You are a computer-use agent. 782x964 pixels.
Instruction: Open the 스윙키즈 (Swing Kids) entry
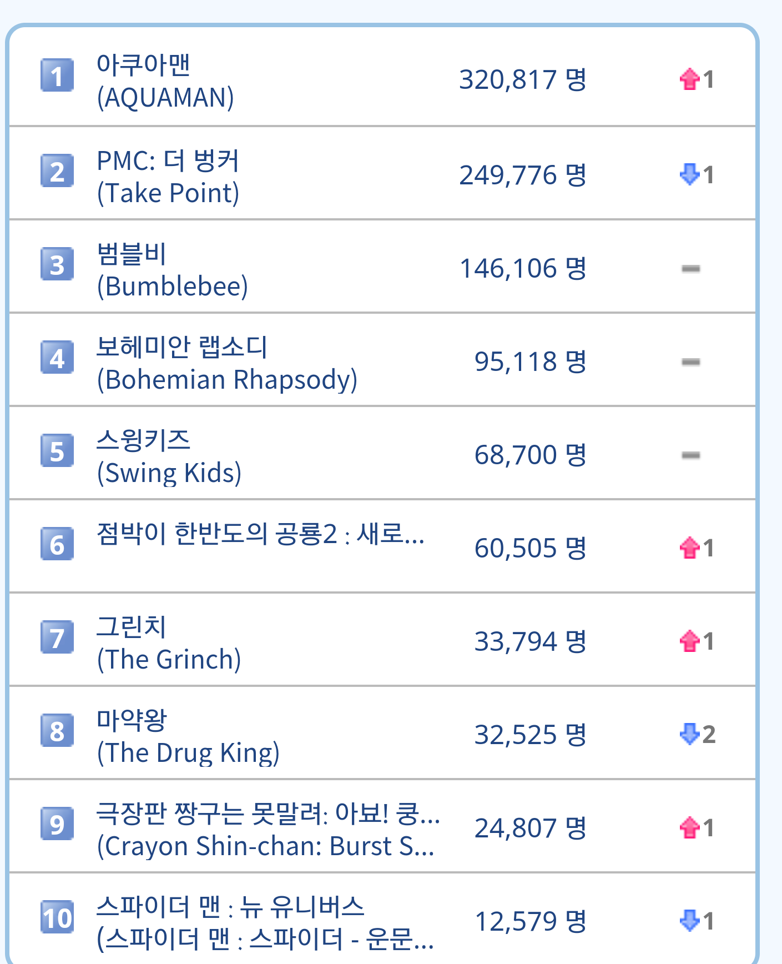(x=169, y=456)
